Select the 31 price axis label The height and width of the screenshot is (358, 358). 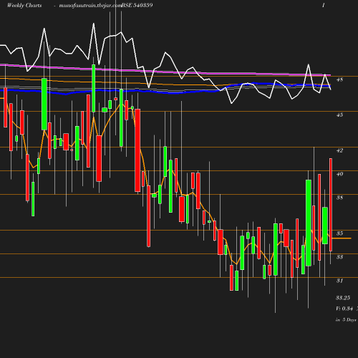coord(339,281)
